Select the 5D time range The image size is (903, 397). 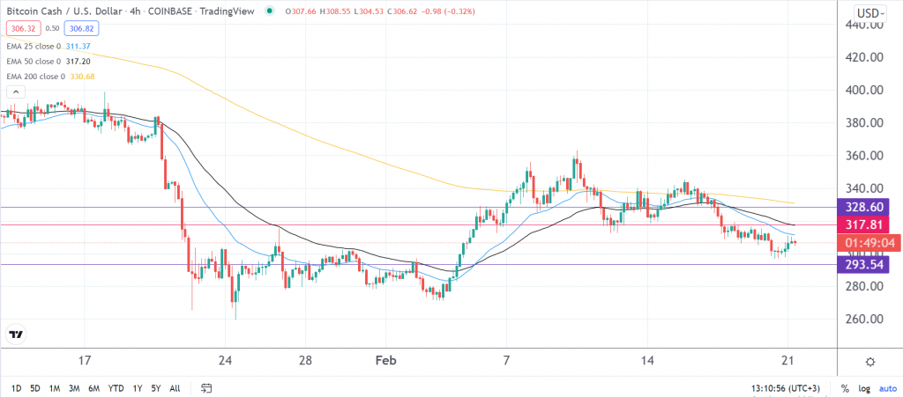click(x=35, y=388)
